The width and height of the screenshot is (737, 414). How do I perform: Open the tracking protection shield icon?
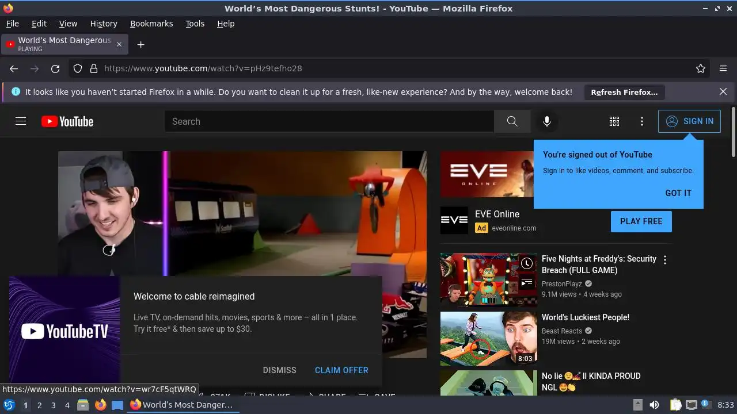[78, 68]
